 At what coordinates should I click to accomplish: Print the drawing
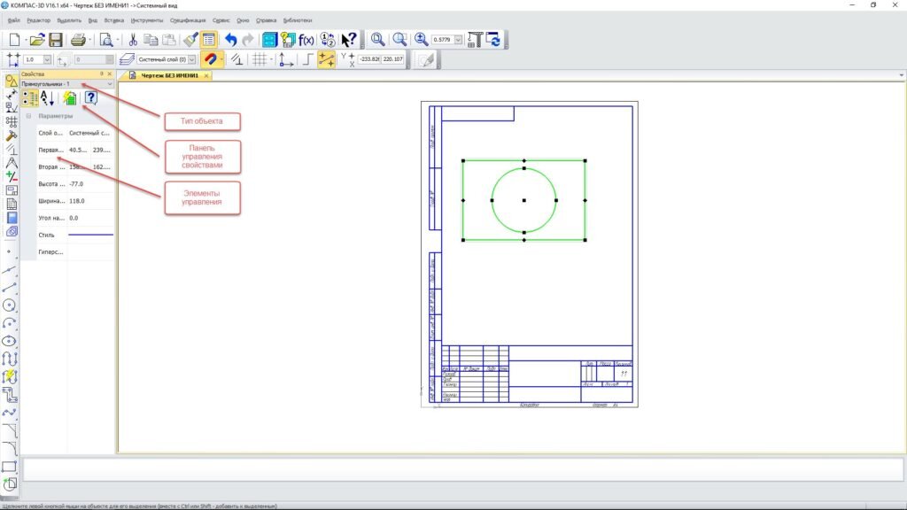(78, 39)
